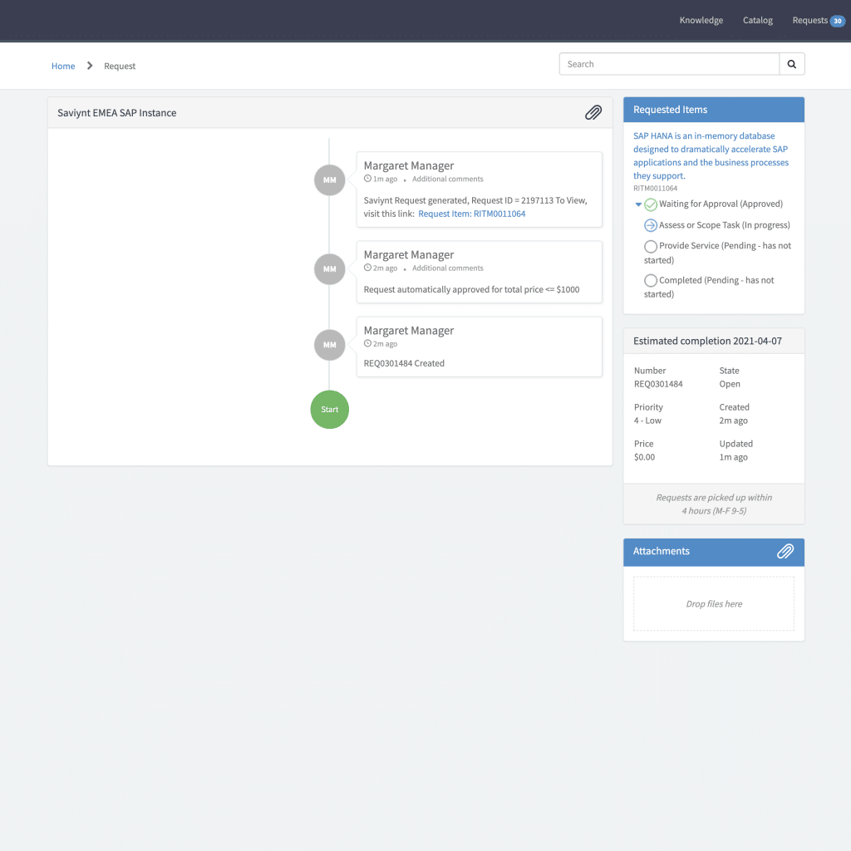Click the paperclip icon in request header

point(593,113)
